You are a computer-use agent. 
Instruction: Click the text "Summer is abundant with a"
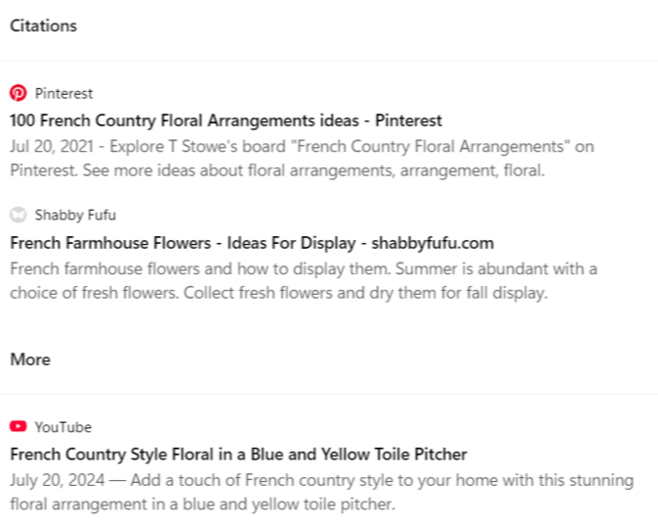(496, 268)
